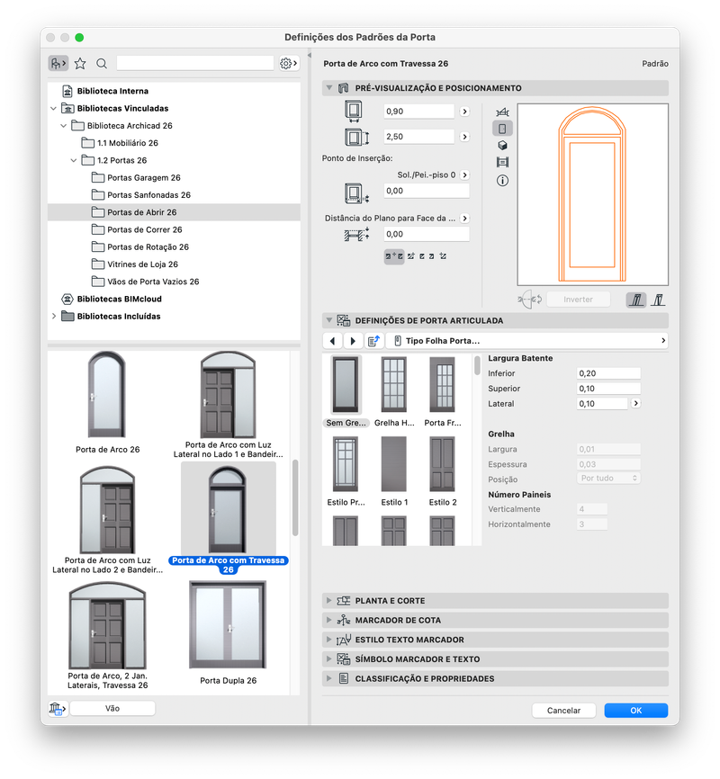Expand the Marcador de Cota panel
Viewport: 720px width, 779px height.
point(328,620)
